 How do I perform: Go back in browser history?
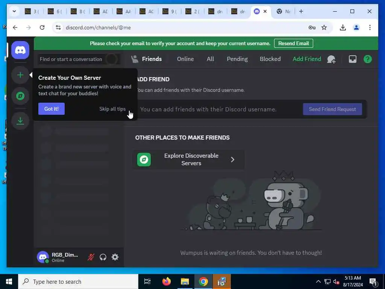15,27
